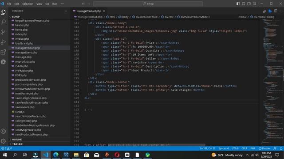
Task: Select the manageProduct.php editor tab
Action: tap(89, 11)
